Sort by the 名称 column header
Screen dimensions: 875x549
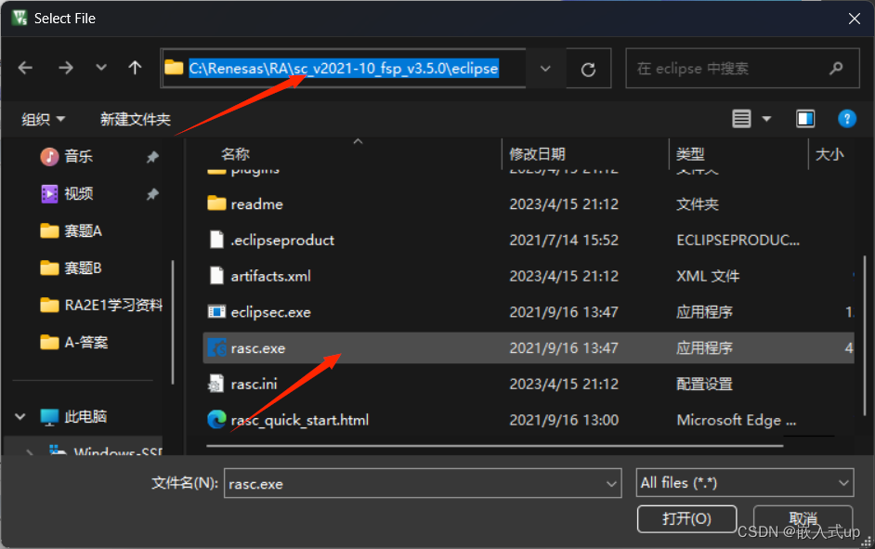coord(235,154)
